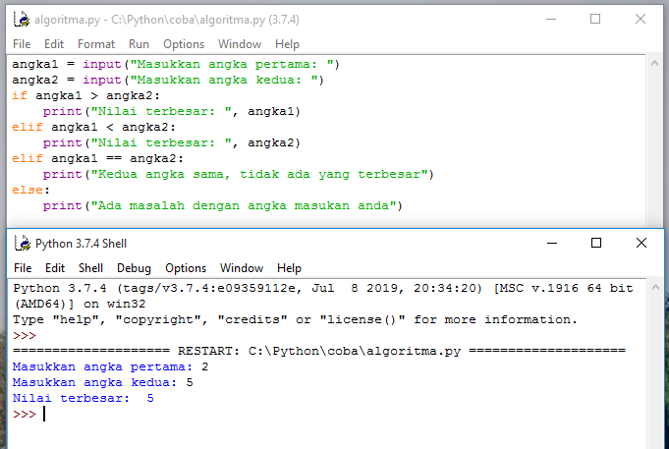Viewport: 669px width, 449px height.
Task: Click the 'elif angka1 == angka2:' line
Action: point(97,159)
